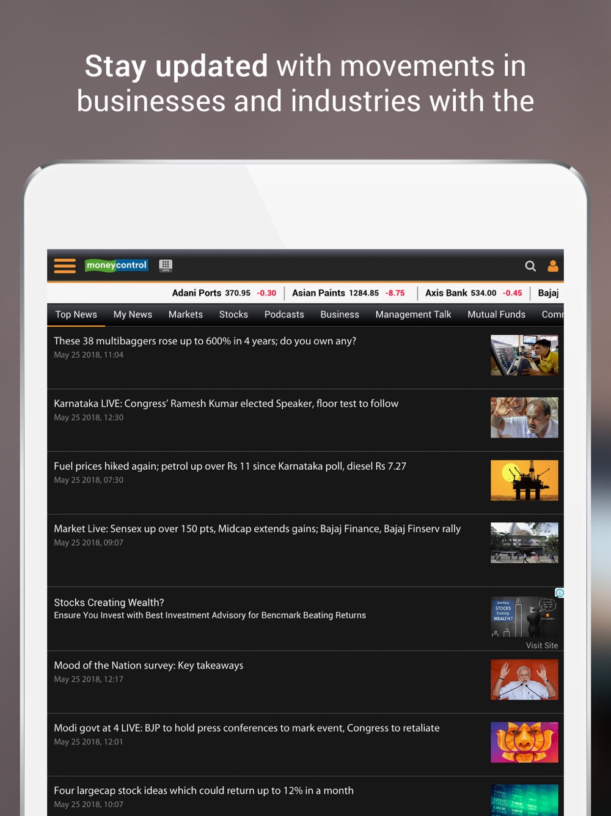Tap the multibaggers article thumbnail
Image resolution: width=611 pixels, height=816 pixels.
click(524, 355)
